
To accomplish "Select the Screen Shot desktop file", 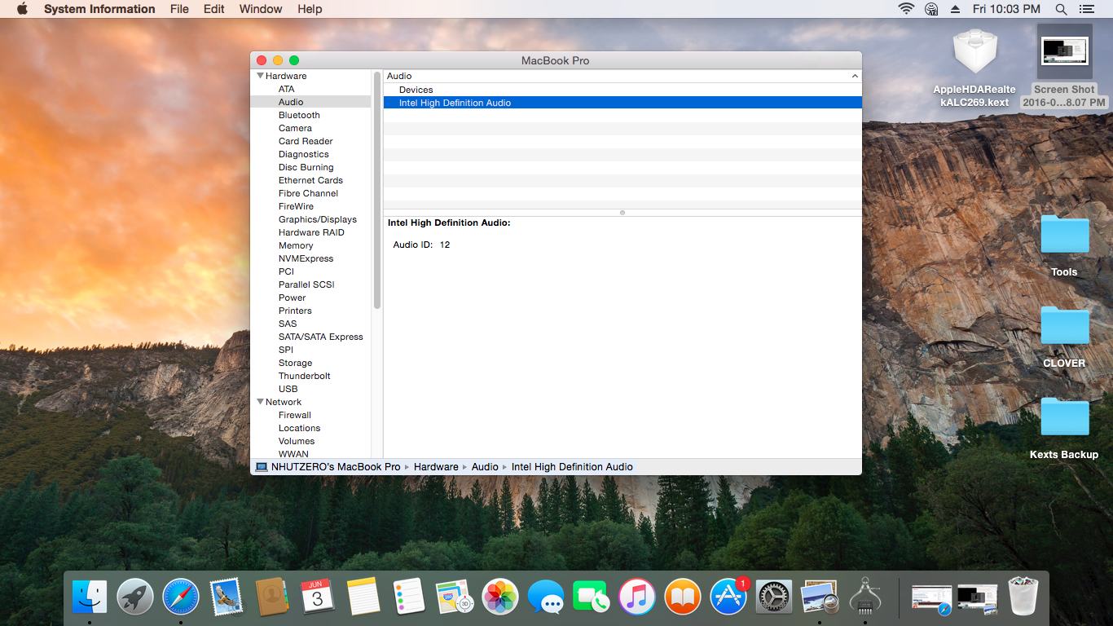I will pos(1064,66).
